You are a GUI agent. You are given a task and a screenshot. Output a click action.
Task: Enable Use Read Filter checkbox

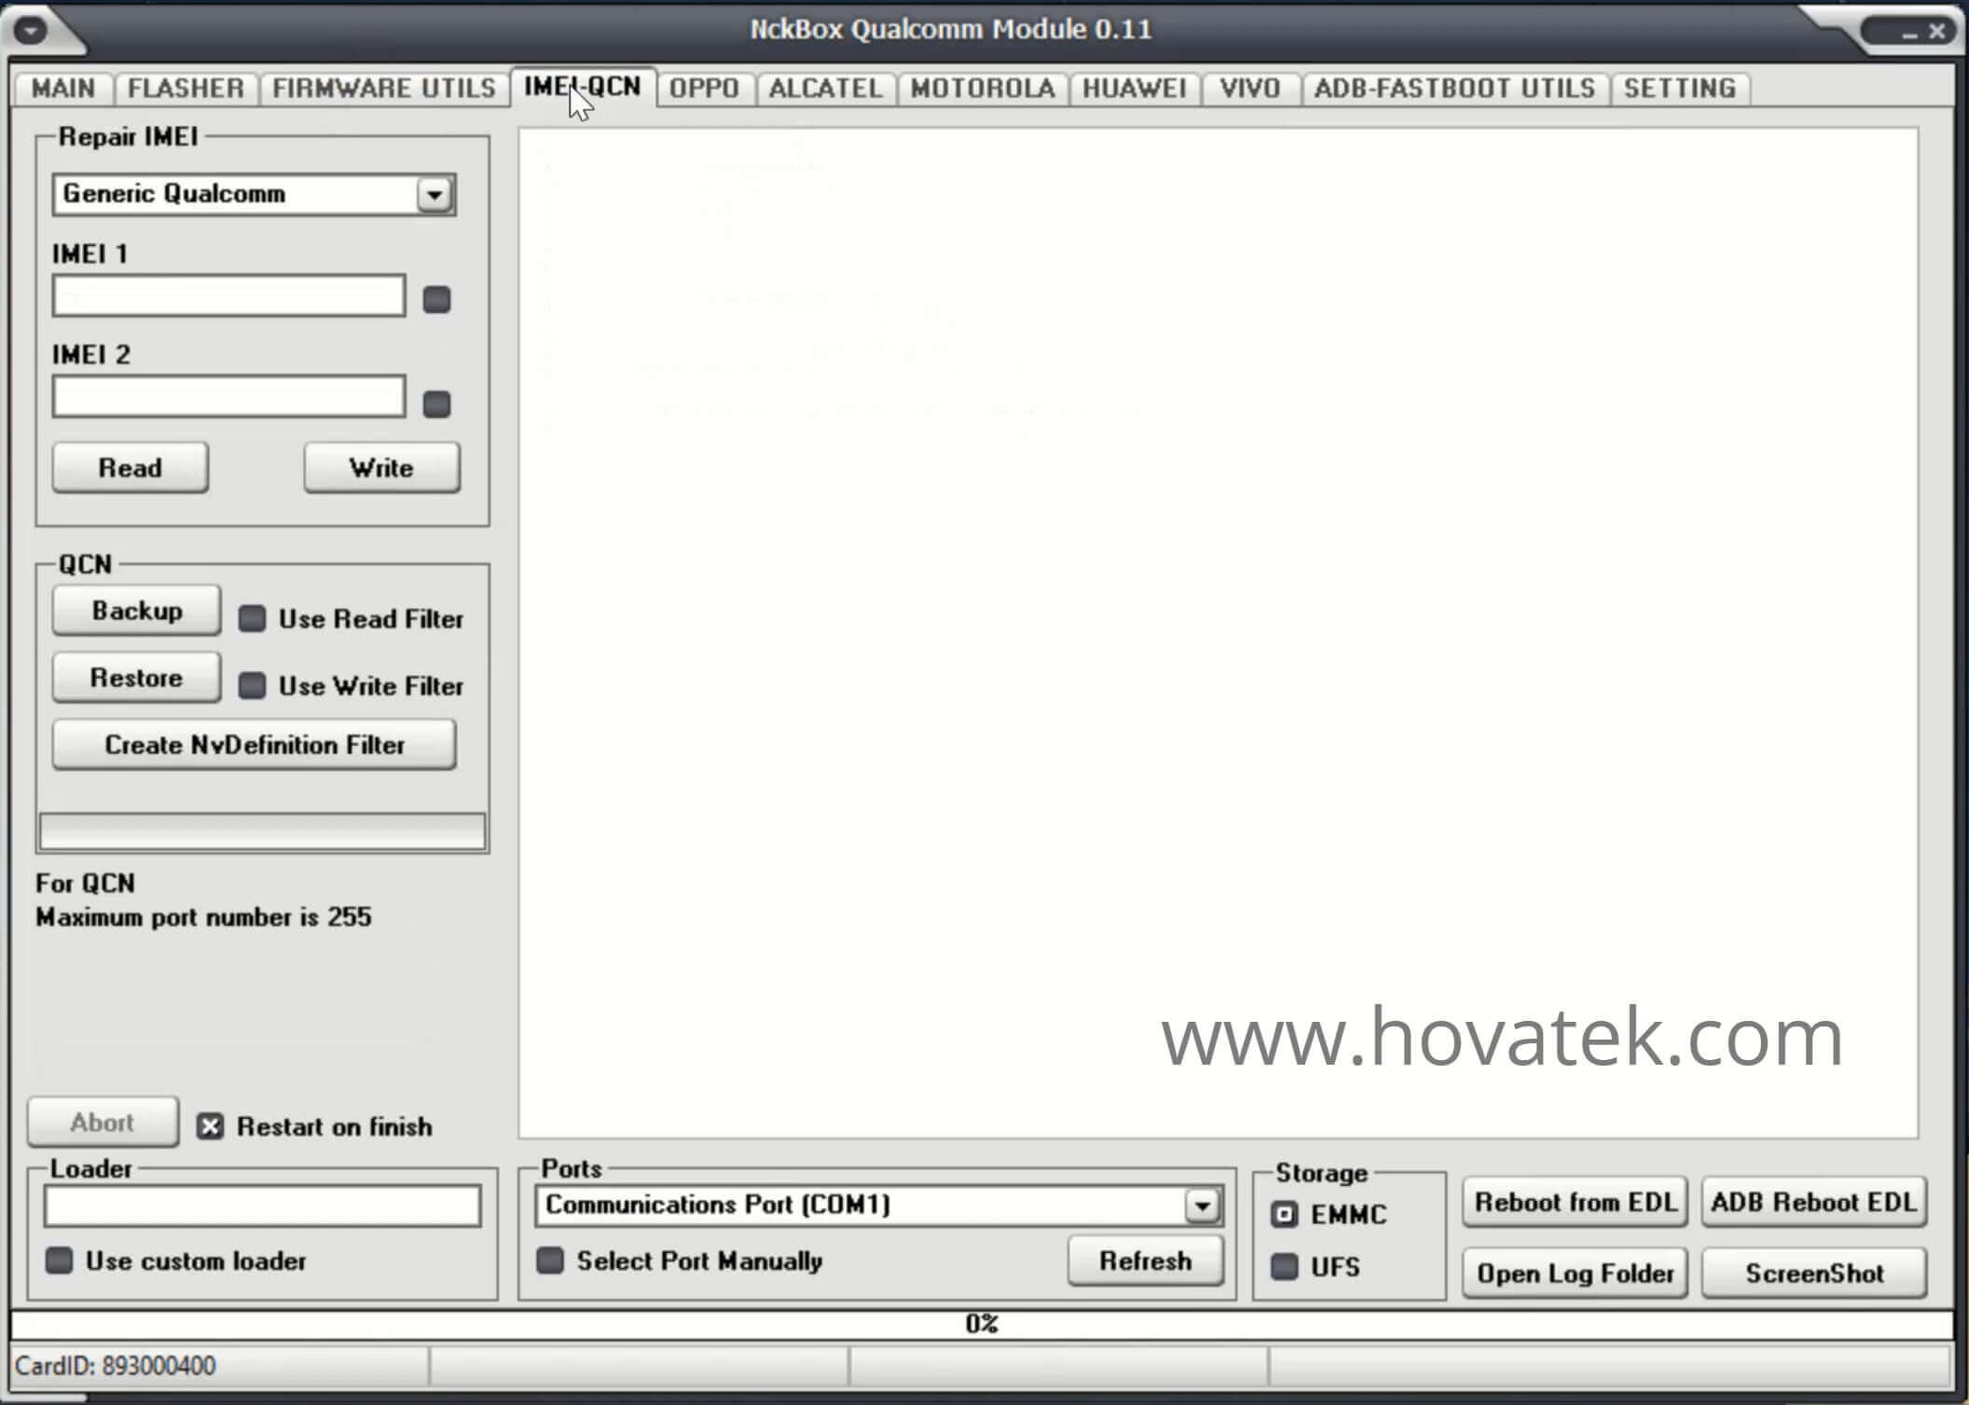pos(252,619)
